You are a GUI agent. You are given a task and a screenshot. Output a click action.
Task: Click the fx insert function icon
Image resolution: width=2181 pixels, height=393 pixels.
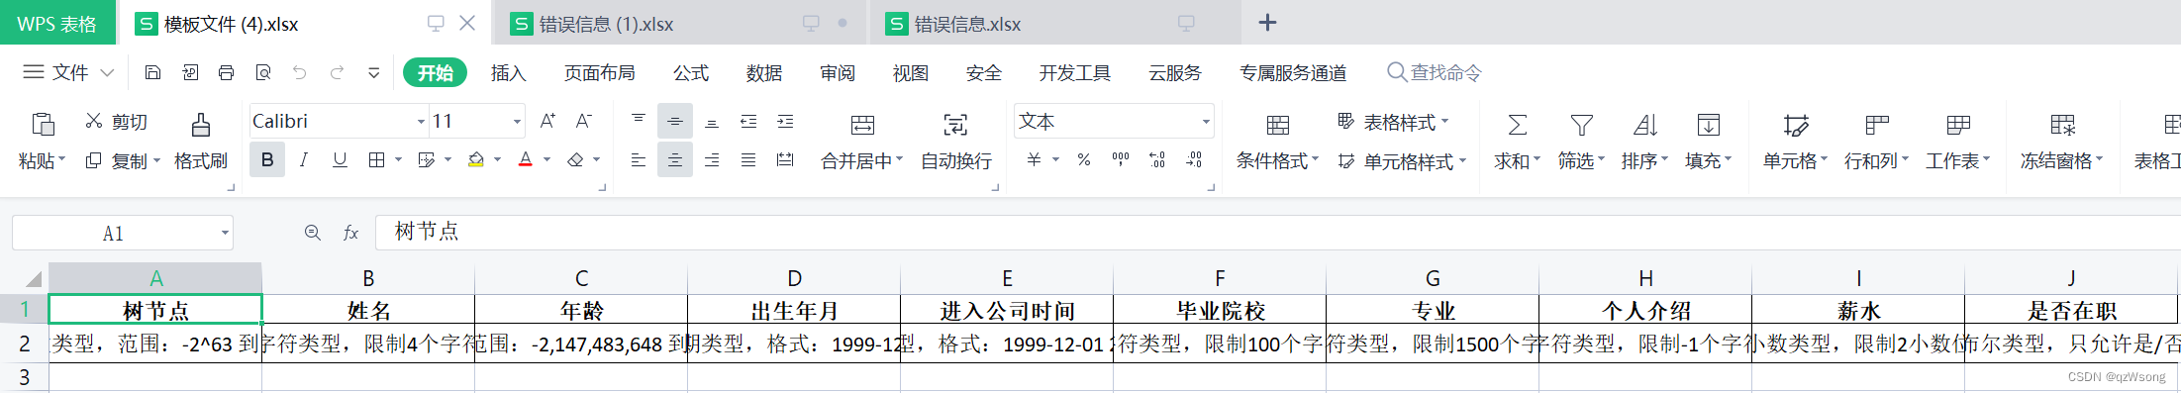coord(350,233)
